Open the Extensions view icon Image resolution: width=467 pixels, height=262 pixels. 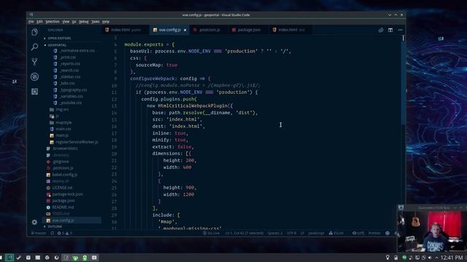click(x=34, y=92)
